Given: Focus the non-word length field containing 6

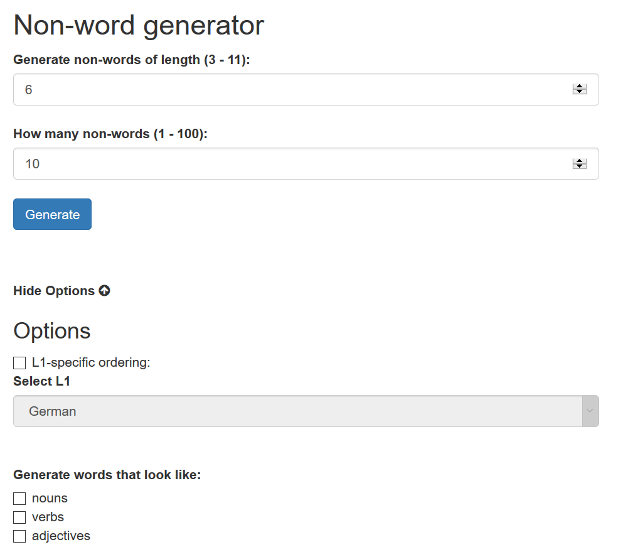Looking at the screenshot, I should [x=289, y=90].
